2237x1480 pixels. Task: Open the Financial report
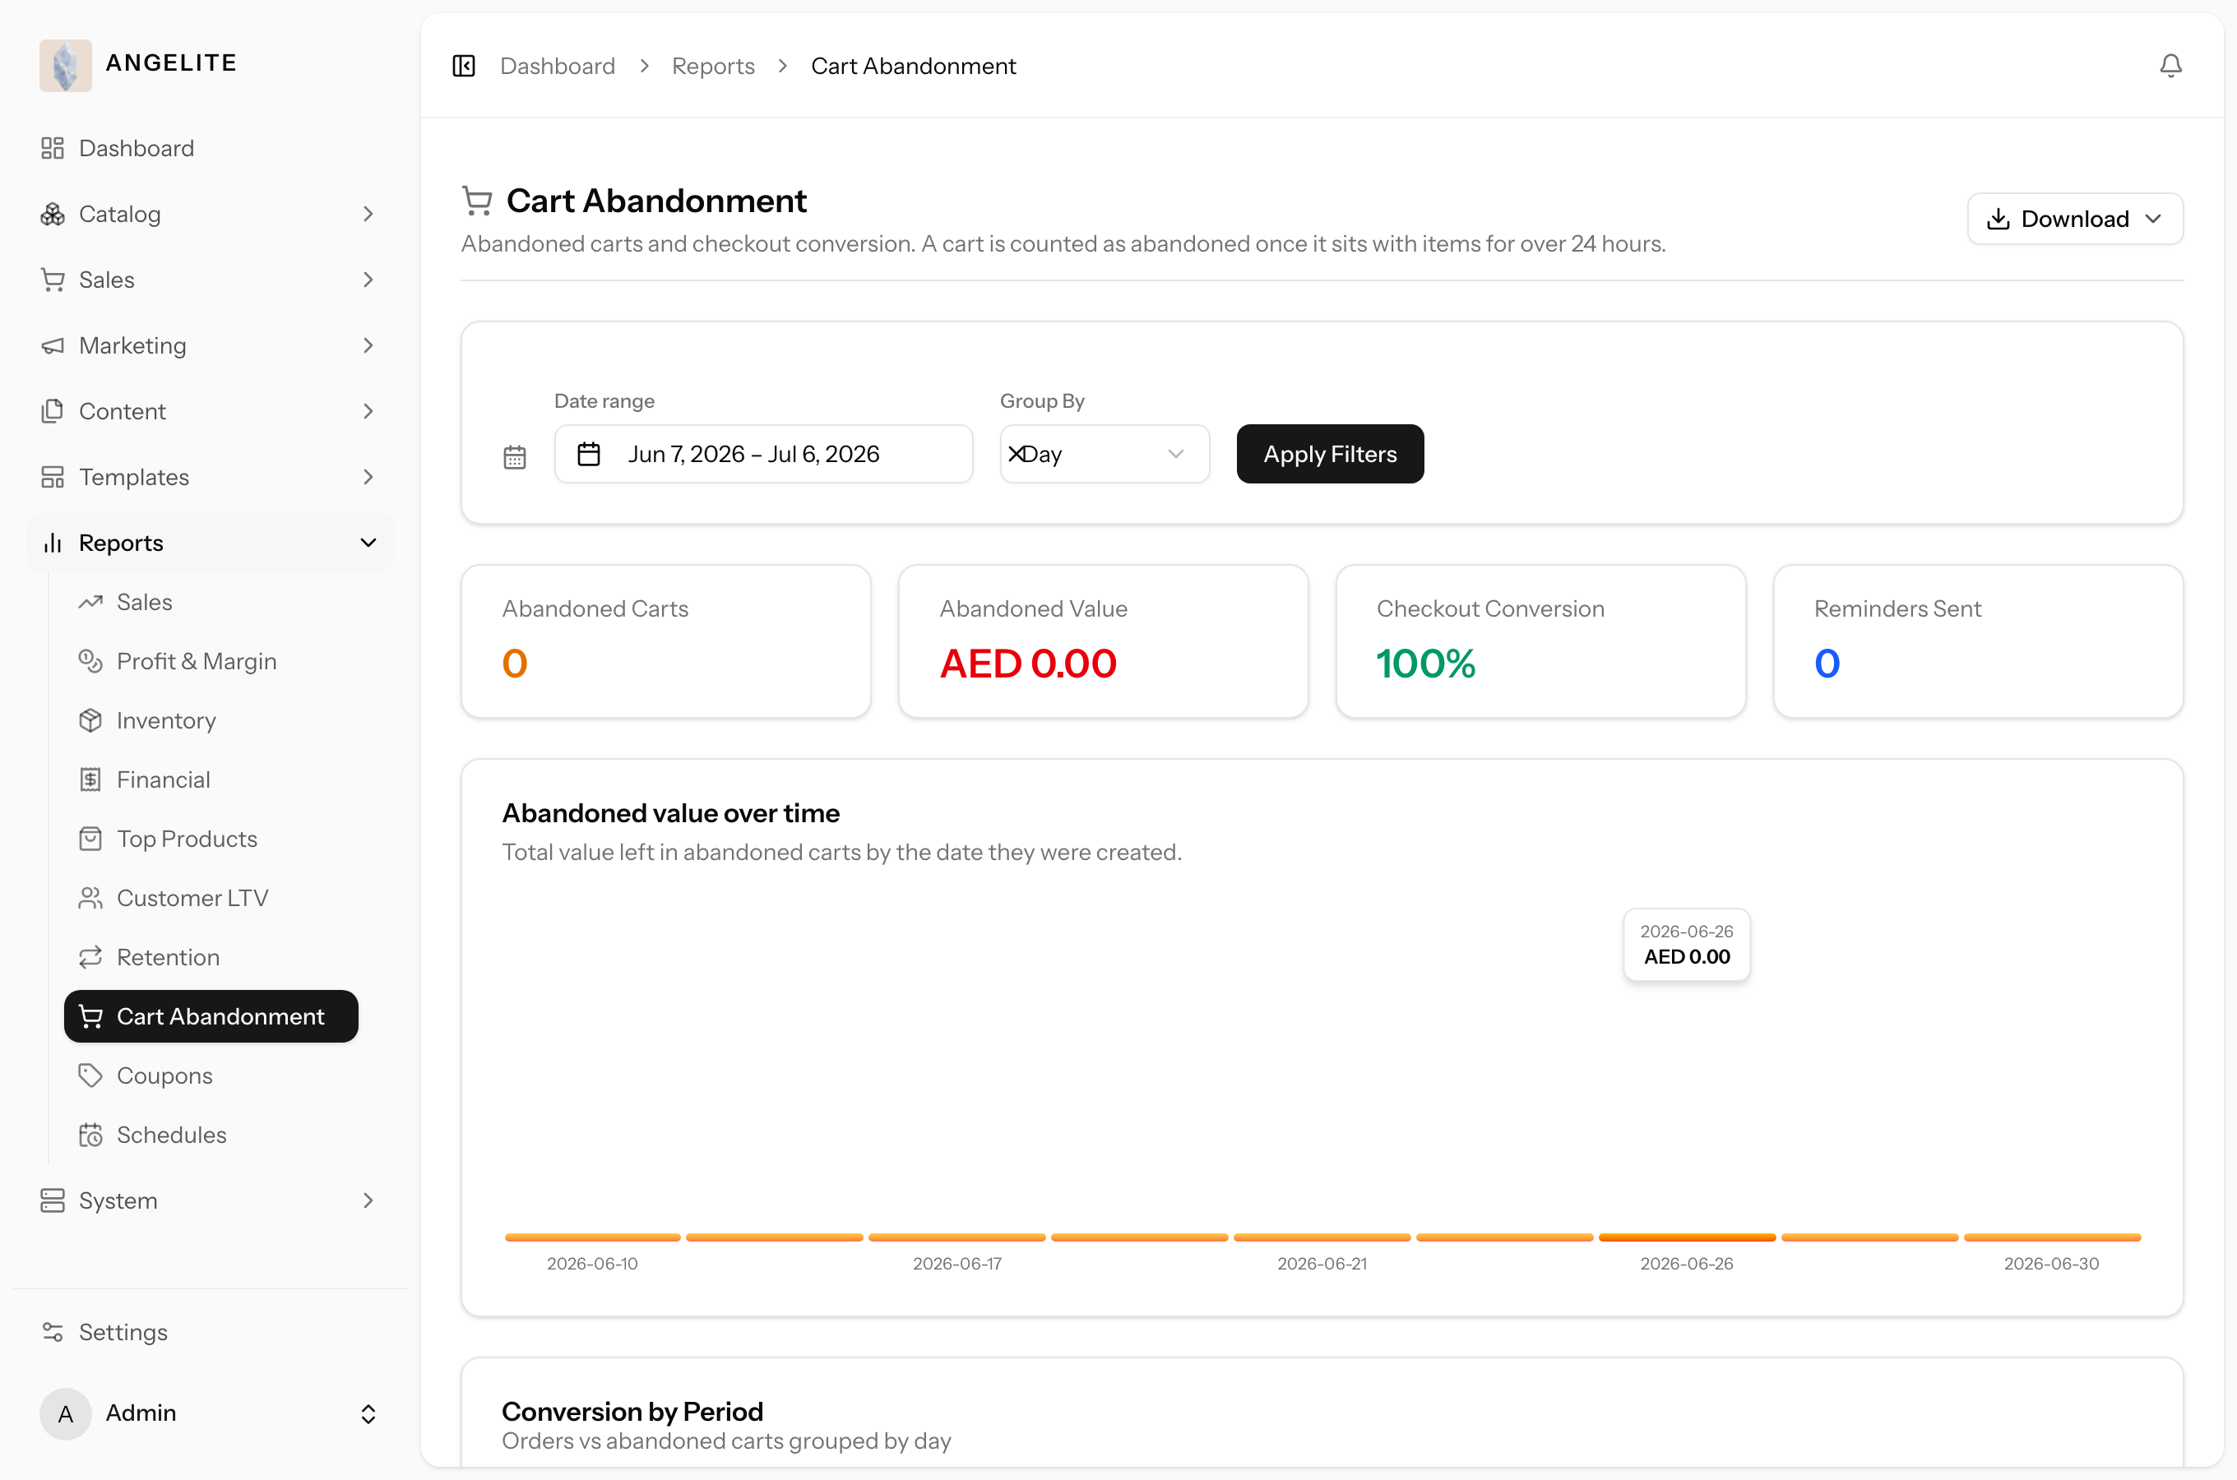pos(211,779)
